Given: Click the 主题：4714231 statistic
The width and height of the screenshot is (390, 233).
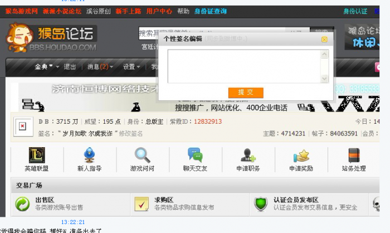Looking at the screenshot, I should coord(284,134).
